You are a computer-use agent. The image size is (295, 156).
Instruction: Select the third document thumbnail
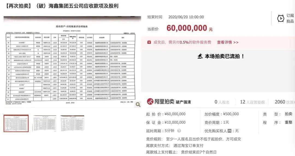[72, 123]
